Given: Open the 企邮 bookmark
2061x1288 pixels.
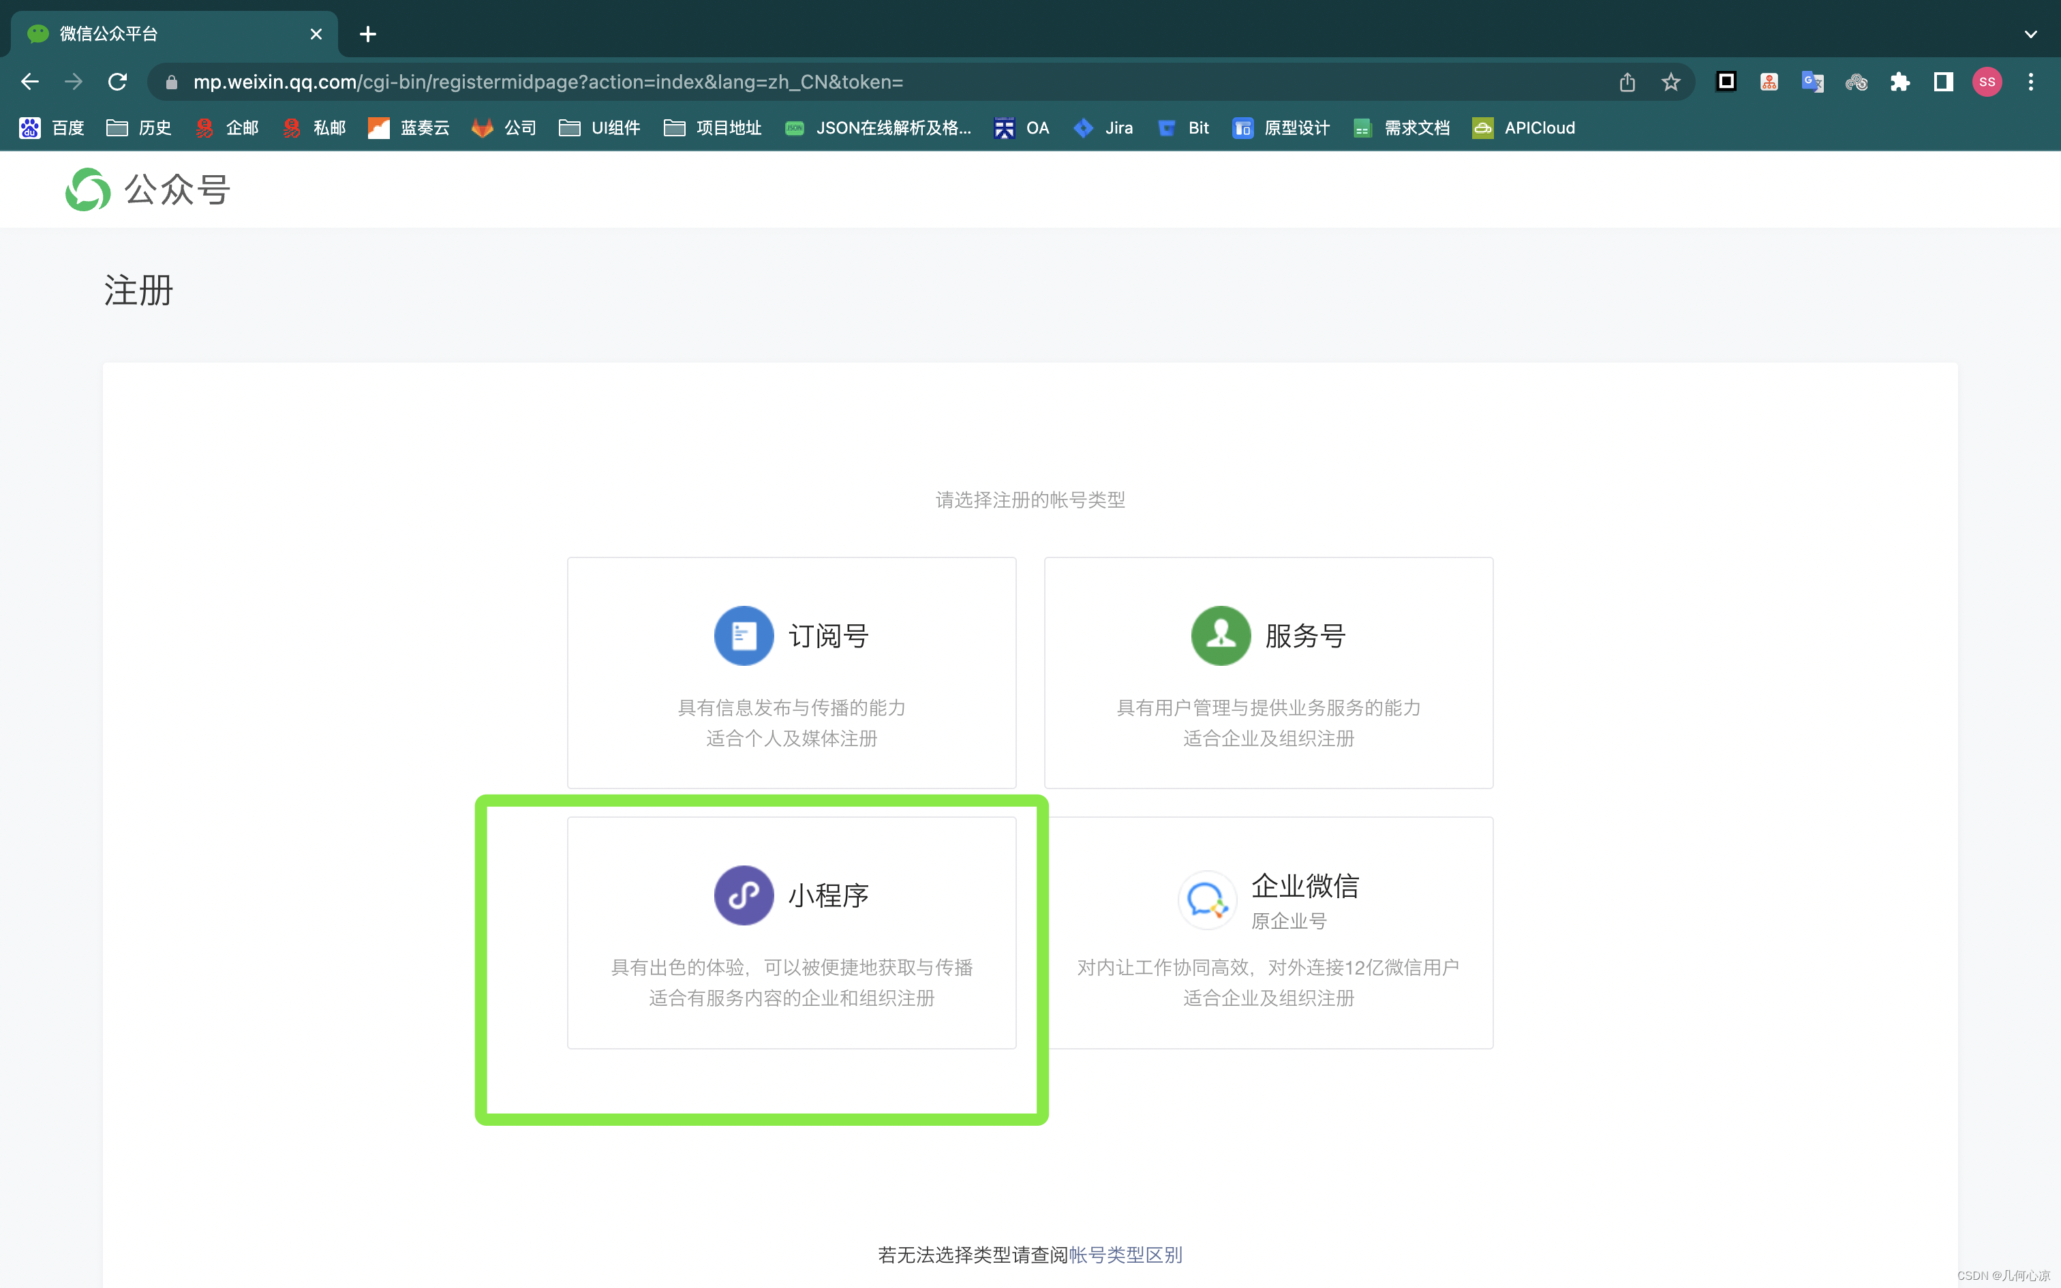Looking at the screenshot, I should pos(226,128).
